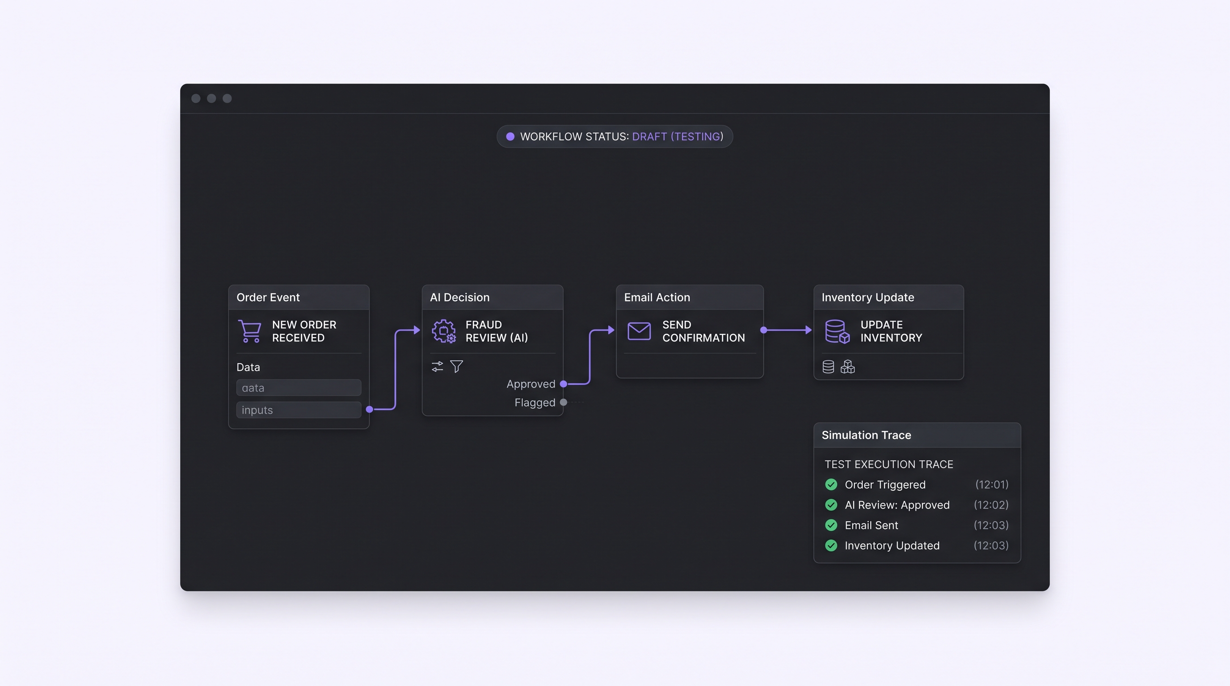The height and width of the screenshot is (686, 1230).
Task: Click the Workflow Status Draft (Testing) badge
Action: click(615, 136)
